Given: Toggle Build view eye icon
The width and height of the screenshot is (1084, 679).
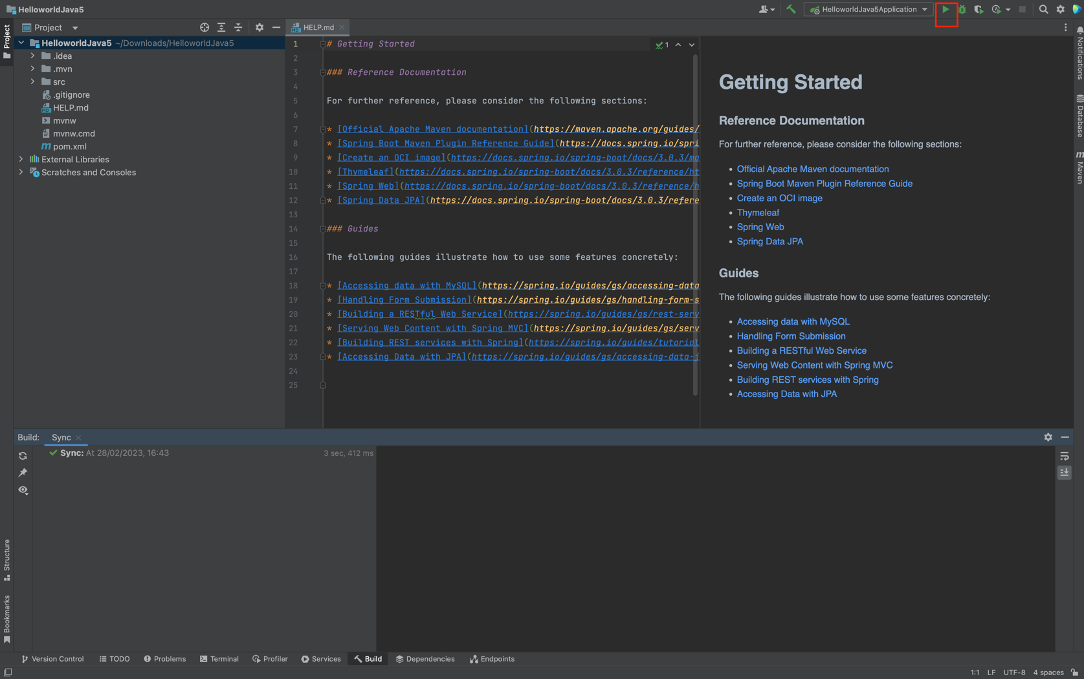Looking at the screenshot, I should (x=23, y=490).
